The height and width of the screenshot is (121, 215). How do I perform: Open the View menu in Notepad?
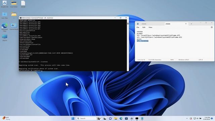[x=150, y=27]
